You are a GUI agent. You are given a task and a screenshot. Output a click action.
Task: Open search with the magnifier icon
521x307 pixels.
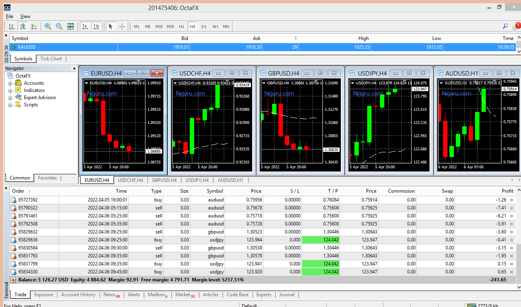(505, 26)
